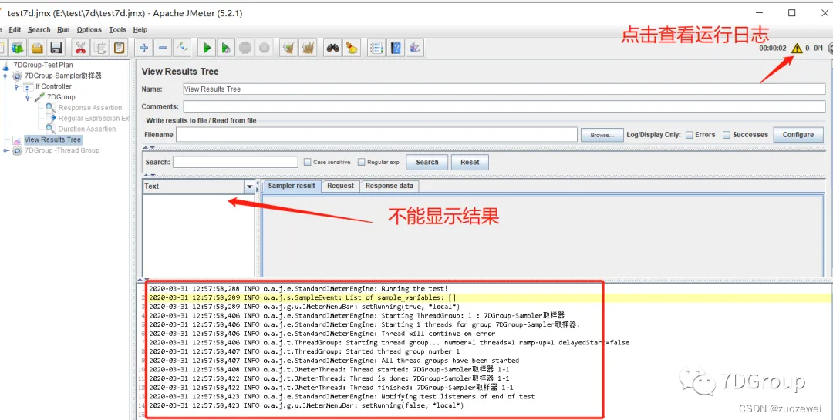Screen dimensions: 833x420
Task: Click the Toggle enable/disable icon
Action: (182, 48)
